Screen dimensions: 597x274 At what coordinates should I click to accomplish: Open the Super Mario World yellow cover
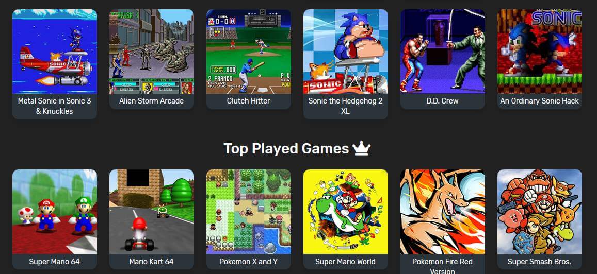(346, 212)
